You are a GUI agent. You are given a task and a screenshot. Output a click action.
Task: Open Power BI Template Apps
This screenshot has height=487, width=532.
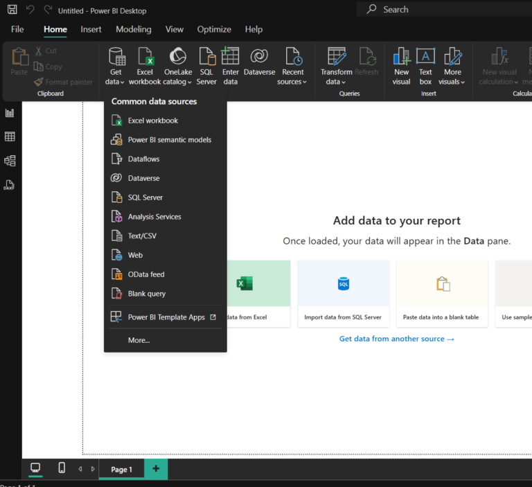[x=166, y=317]
